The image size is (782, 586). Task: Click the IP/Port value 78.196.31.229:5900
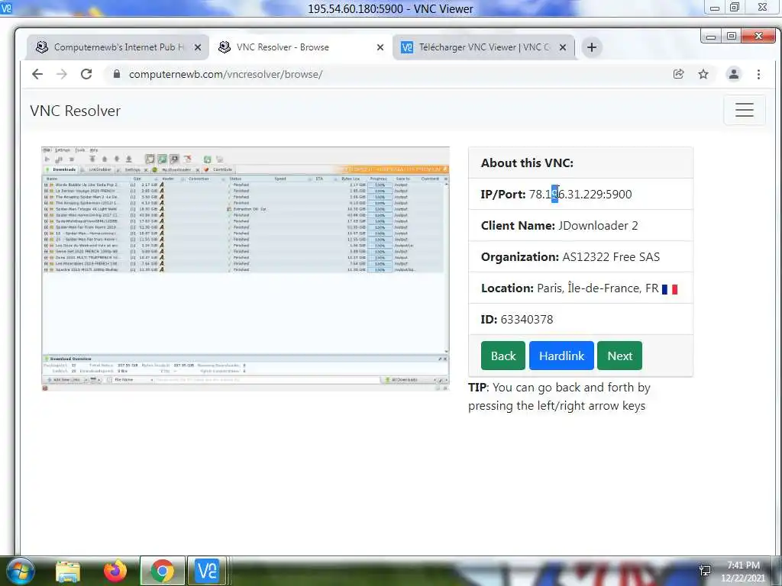coord(580,195)
